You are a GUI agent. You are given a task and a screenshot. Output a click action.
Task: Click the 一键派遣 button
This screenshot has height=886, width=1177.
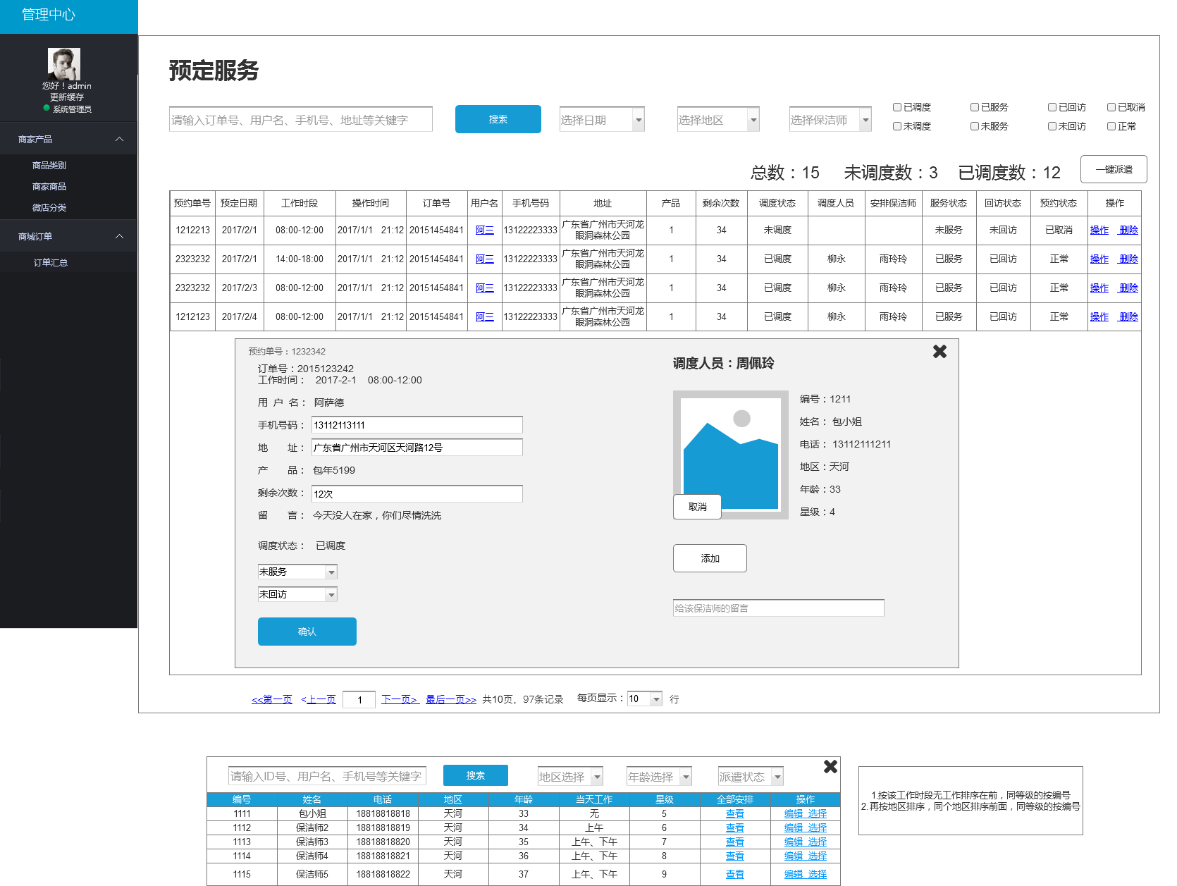pyautogui.click(x=1114, y=170)
